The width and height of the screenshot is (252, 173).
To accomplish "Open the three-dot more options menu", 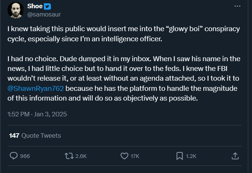I will [237, 6].
